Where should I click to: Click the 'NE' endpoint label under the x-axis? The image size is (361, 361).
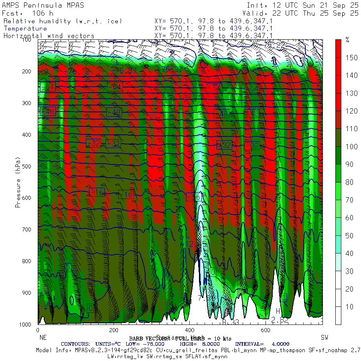coord(43,337)
